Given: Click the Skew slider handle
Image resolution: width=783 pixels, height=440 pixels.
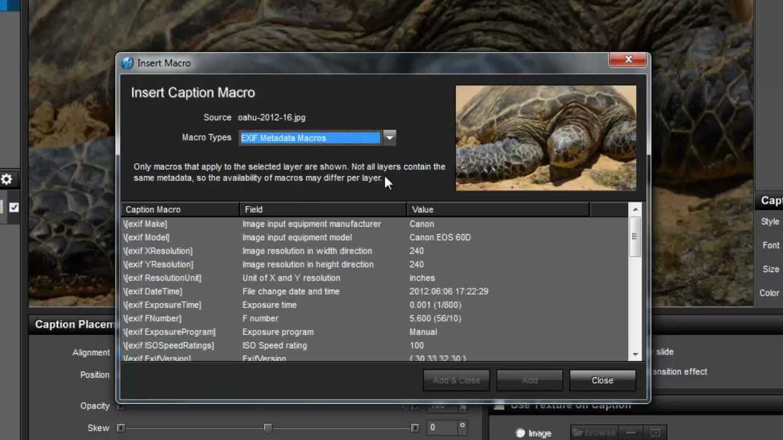Looking at the screenshot, I should click(268, 428).
